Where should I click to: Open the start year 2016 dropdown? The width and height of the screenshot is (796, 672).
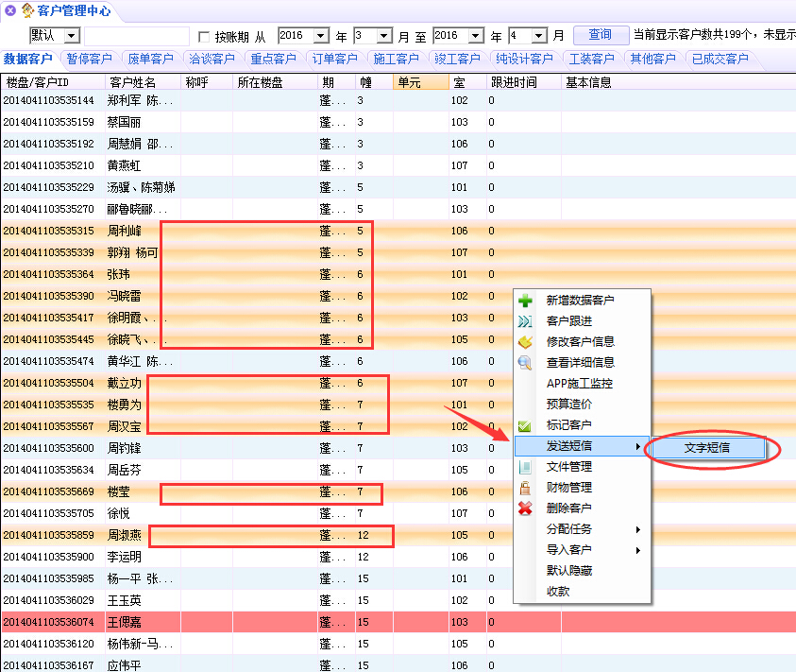tap(322, 36)
